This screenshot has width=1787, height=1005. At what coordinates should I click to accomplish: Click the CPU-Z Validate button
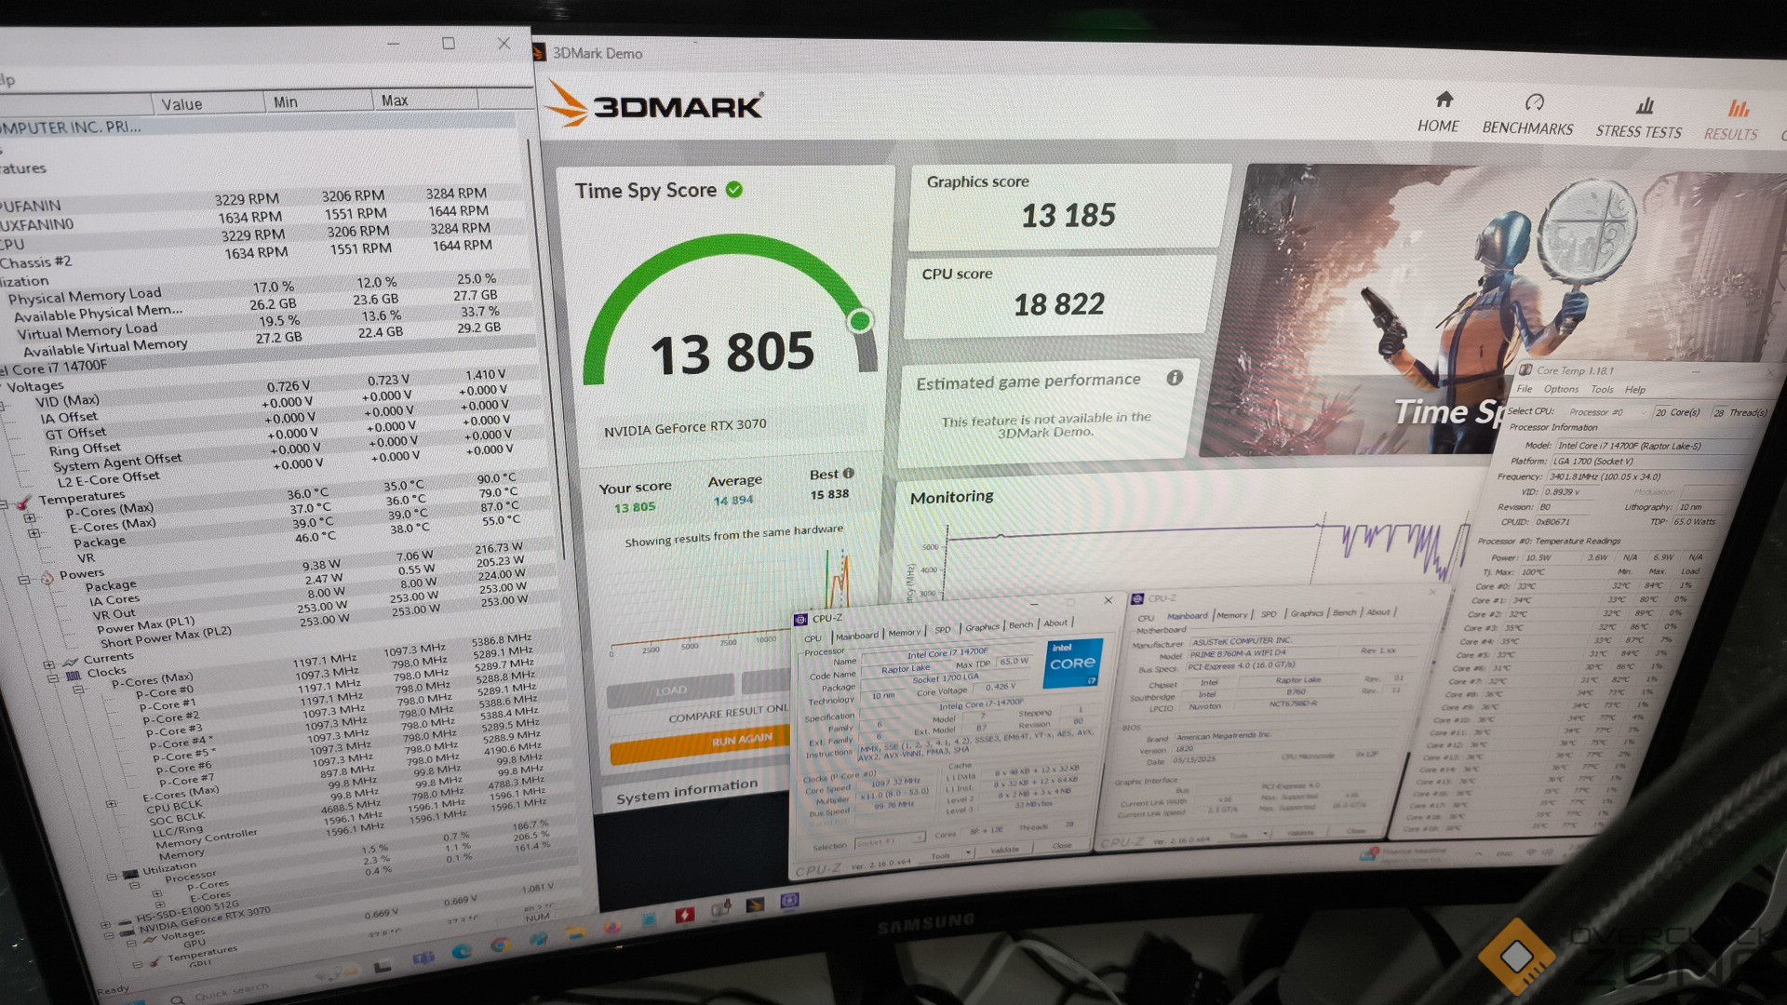[1004, 850]
